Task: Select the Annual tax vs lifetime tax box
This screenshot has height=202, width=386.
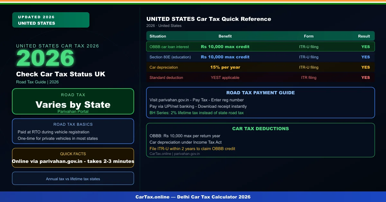Action: coord(73,179)
